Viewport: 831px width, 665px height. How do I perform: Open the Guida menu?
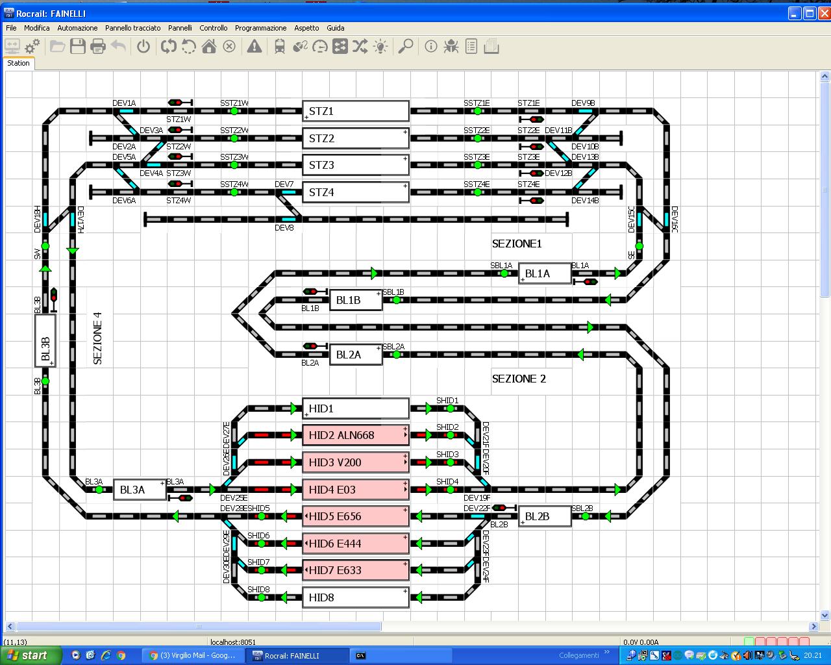tap(336, 28)
